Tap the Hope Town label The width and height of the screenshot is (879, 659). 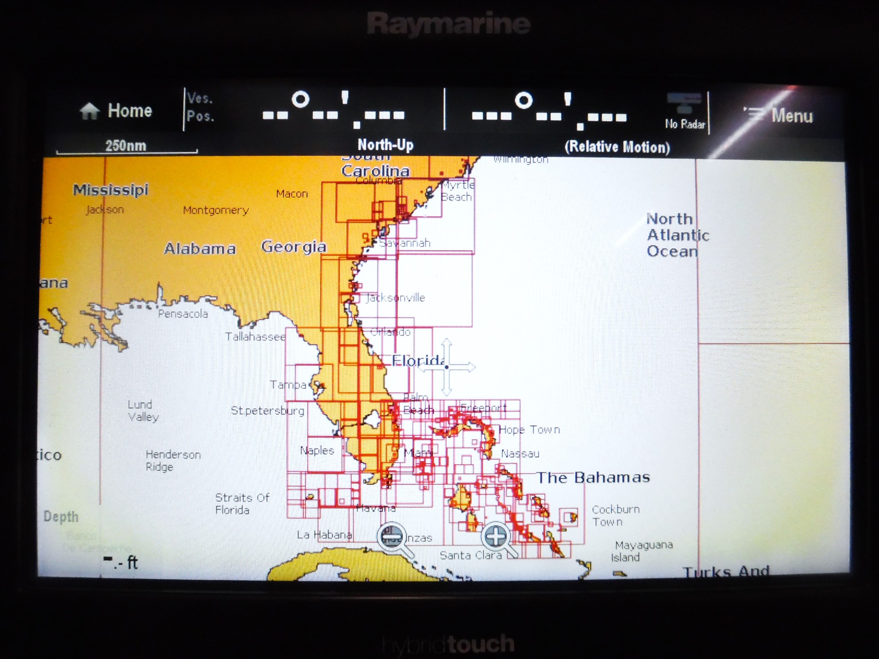point(529,430)
